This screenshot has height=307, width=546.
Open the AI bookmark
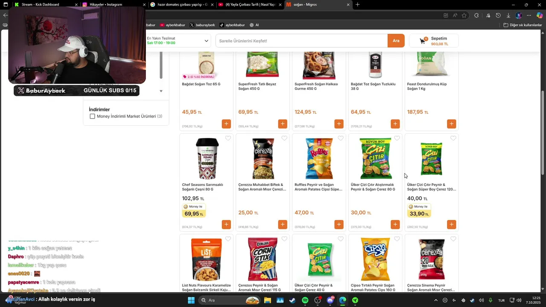[x=254, y=25]
